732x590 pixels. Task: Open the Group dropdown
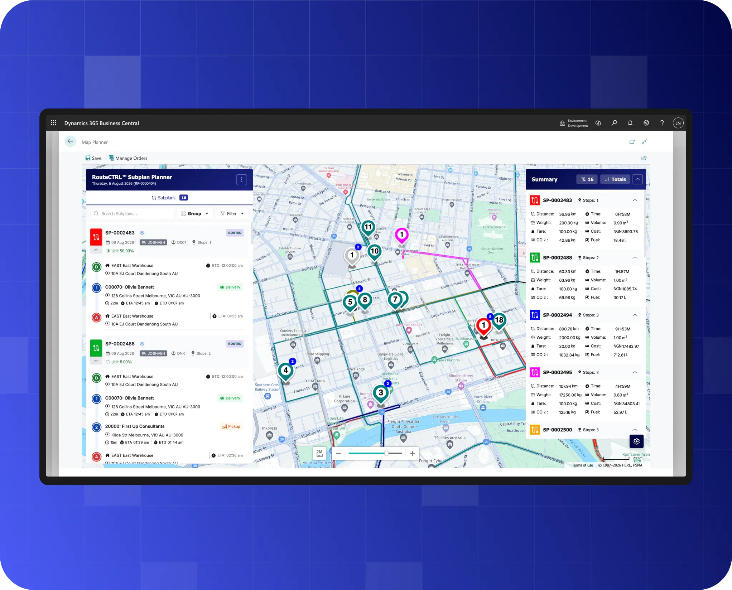(195, 214)
